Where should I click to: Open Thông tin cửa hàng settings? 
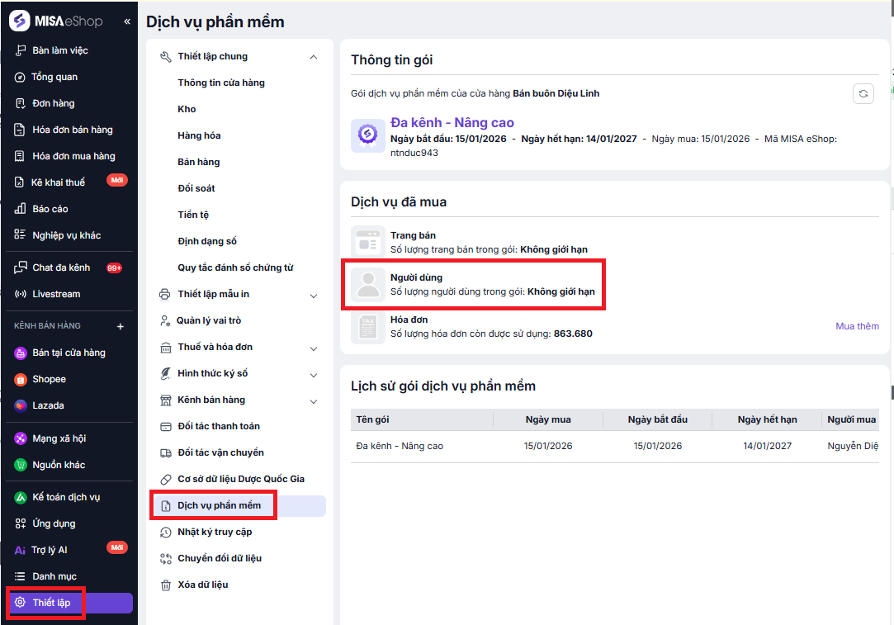coord(221,83)
